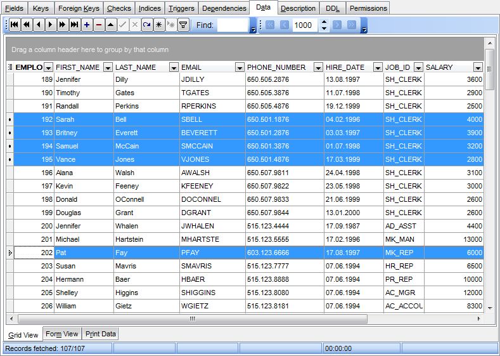500x356 pixels.
Task: Open the HIRE_DATE column filter dropdown
Action: [378, 67]
